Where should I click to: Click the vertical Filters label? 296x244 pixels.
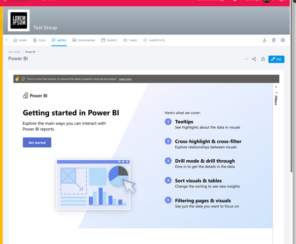[x=276, y=100]
